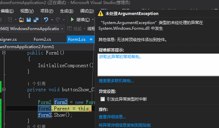Screen dimensions: 219x128
Task: Enable break when this exception type is thrown
Action: (103, 99)
